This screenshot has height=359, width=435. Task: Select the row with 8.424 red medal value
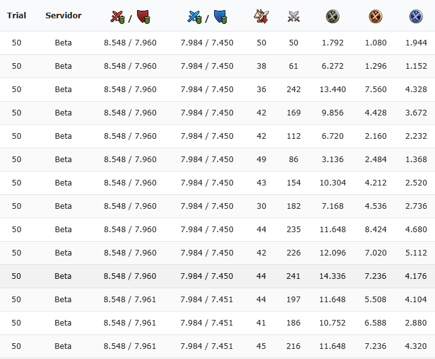[217, 230]
